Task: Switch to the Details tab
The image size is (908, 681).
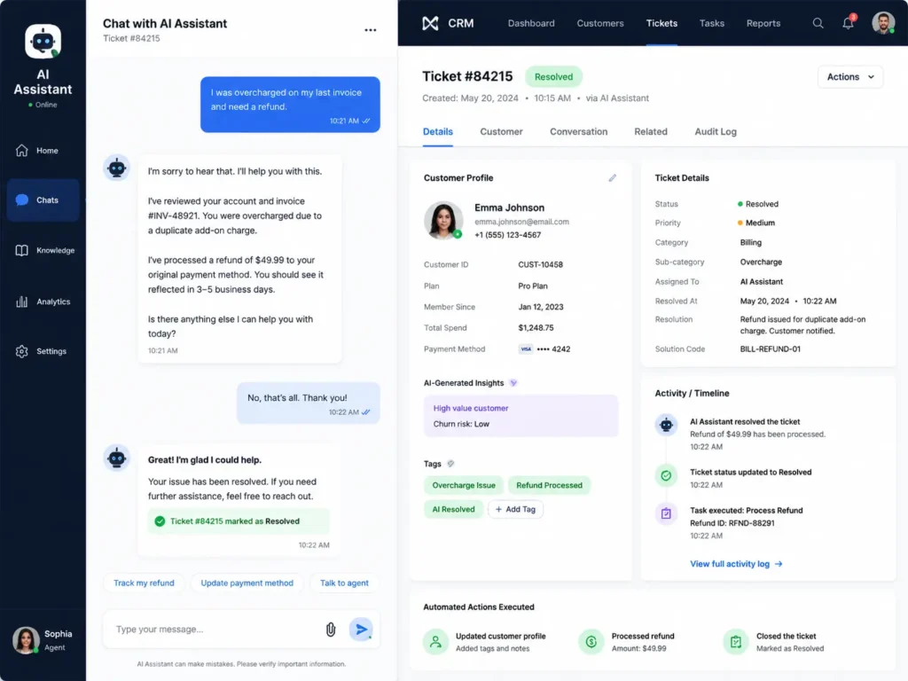Action: 437,131
